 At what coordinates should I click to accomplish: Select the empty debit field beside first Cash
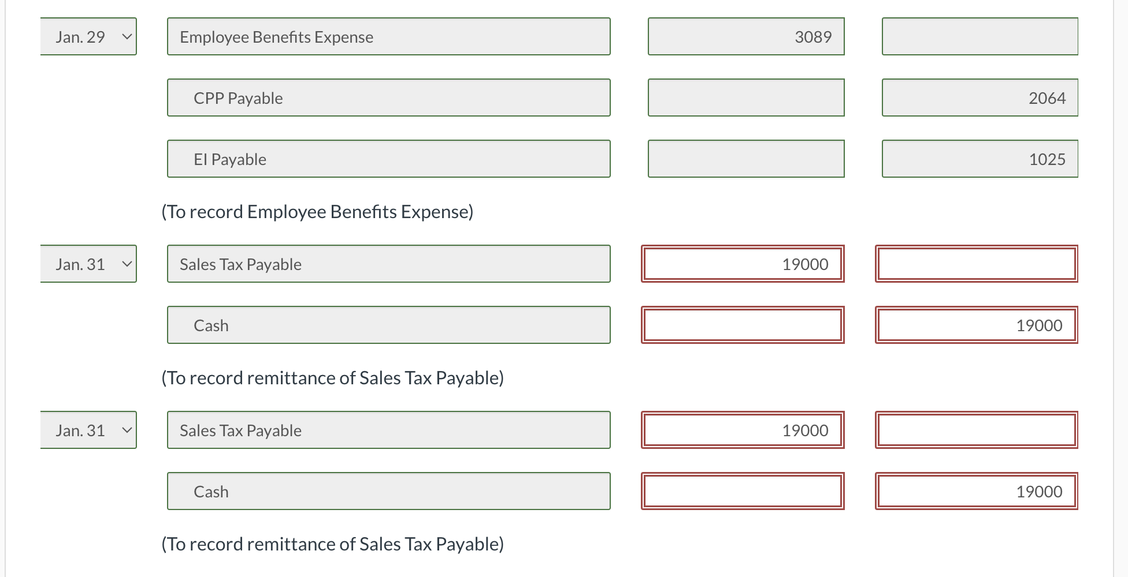tap(743, 325)
